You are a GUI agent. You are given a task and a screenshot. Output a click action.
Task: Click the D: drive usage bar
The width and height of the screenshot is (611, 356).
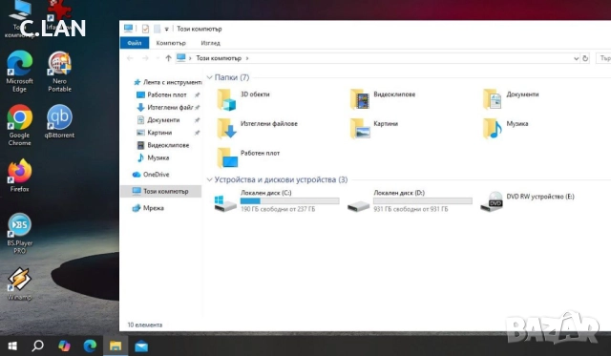(422, 201)
